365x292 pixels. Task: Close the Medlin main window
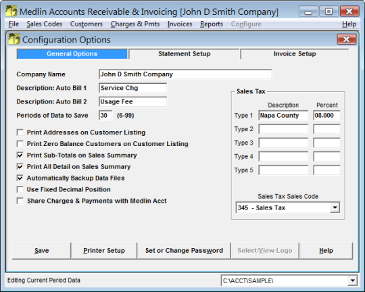coord(349,11)
